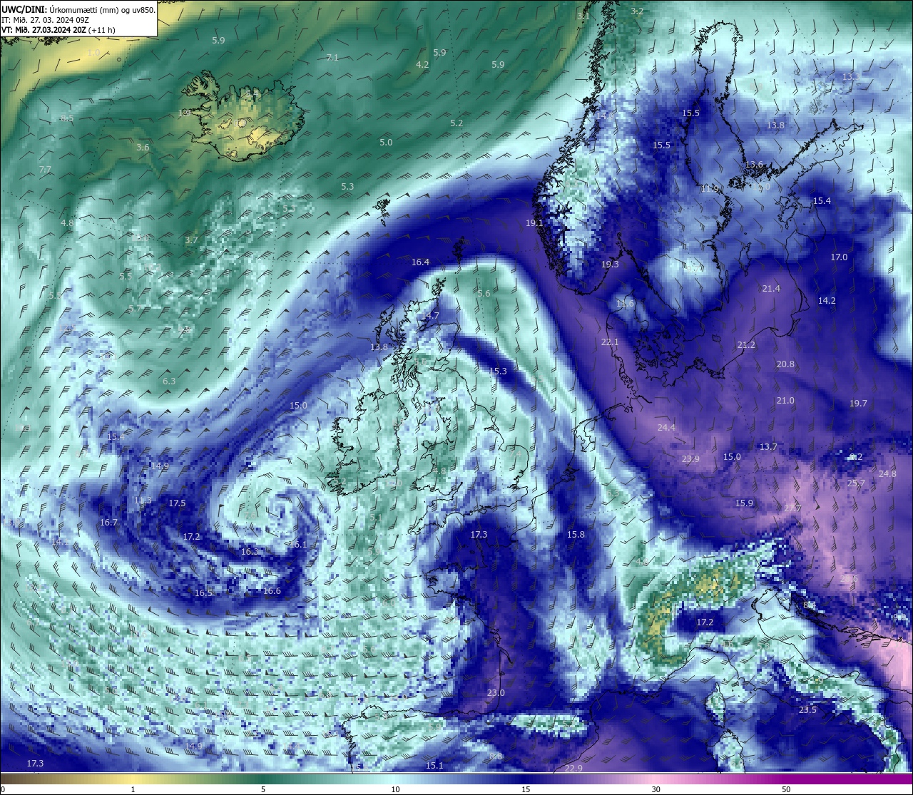Click the 23.0 value over southwest France
Image resolution: width=913 pixels, height=795 pixels.
coord(496,693)
